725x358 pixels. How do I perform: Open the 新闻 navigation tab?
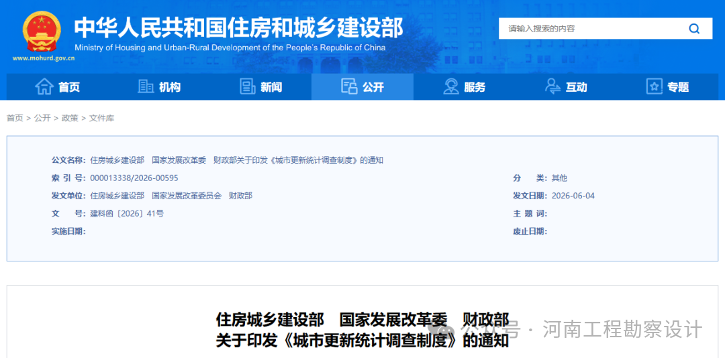260,87
